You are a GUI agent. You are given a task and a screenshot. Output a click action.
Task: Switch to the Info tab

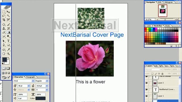pos(160,2)
